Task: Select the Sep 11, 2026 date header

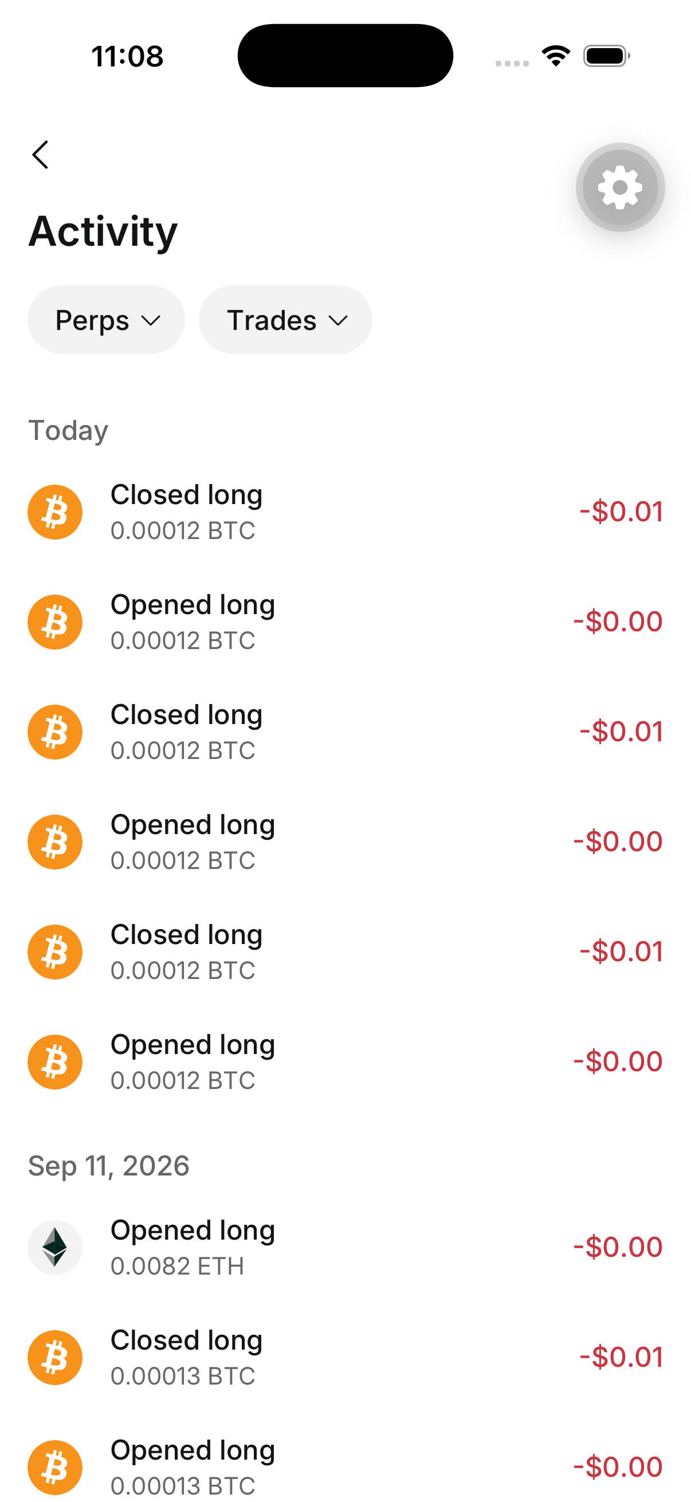Action: (x=109, y=1166)
